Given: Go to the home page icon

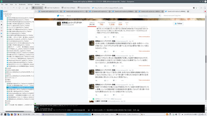Looking at the screenshot, I should coord(27,8).
